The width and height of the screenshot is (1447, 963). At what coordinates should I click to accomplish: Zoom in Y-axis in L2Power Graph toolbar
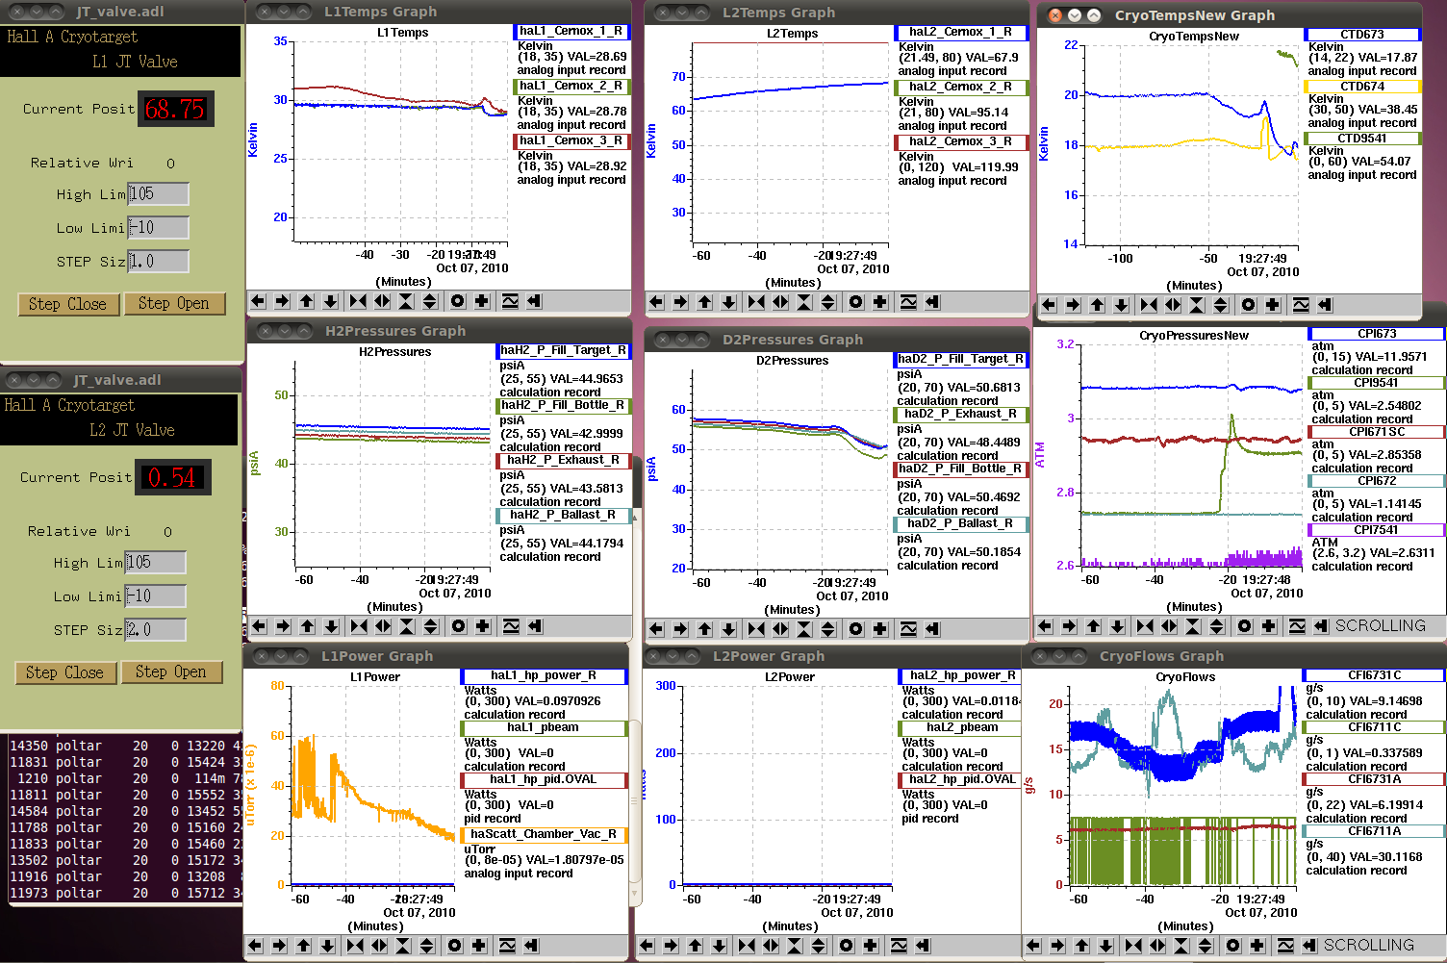pos(795,946)
